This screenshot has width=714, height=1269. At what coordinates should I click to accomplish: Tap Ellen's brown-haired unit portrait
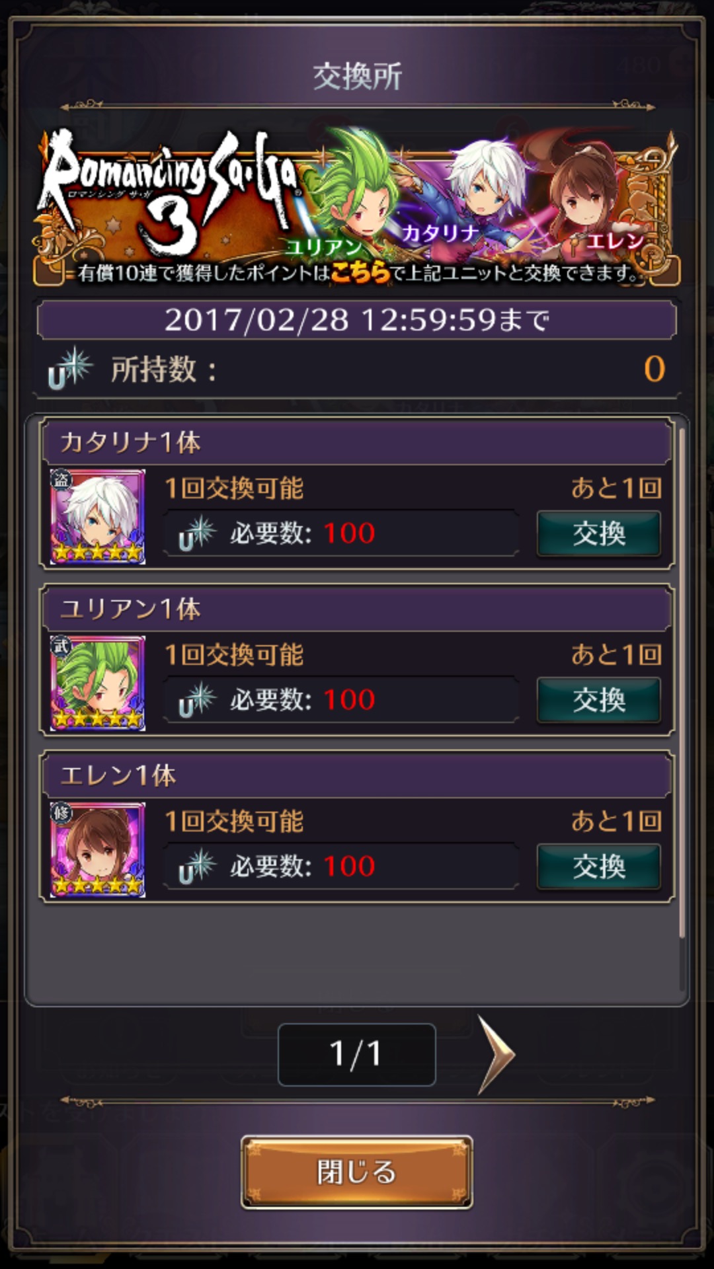pos(98,849)
